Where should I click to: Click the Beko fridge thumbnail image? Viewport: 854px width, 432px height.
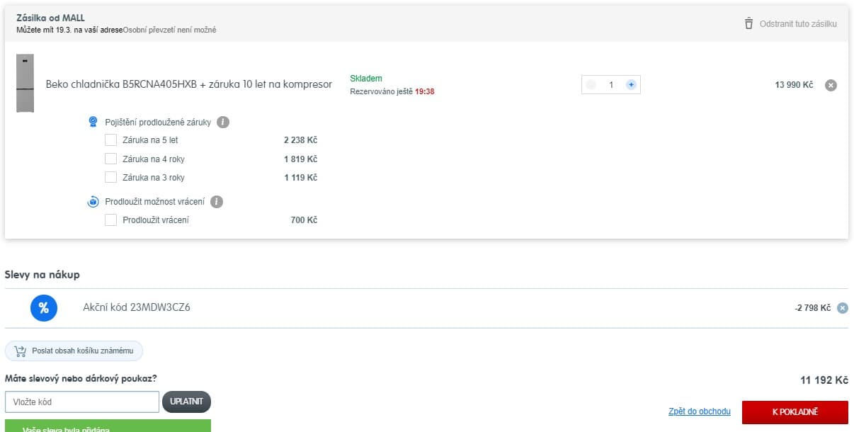click(x=25, y=83)
